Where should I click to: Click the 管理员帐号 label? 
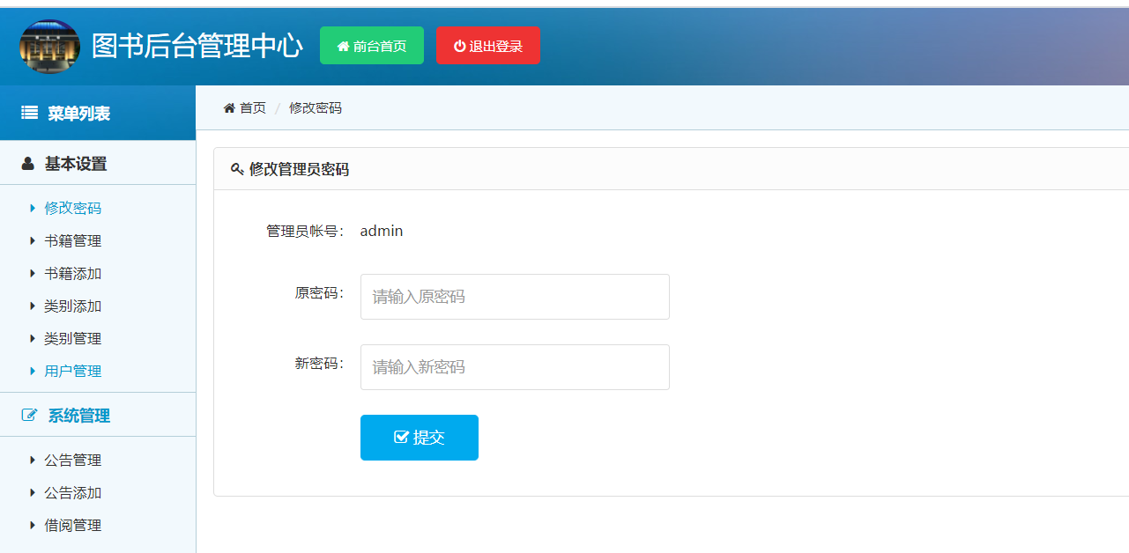[306, 232]
